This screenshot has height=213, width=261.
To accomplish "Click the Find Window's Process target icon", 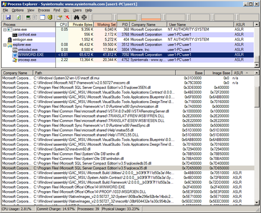I will (84, 17).
